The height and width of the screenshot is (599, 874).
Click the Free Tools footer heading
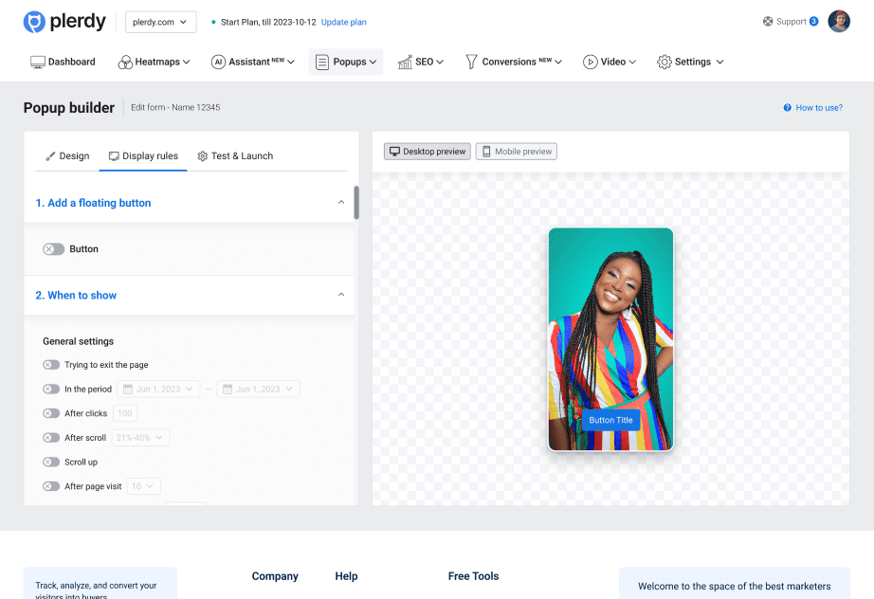473,576
